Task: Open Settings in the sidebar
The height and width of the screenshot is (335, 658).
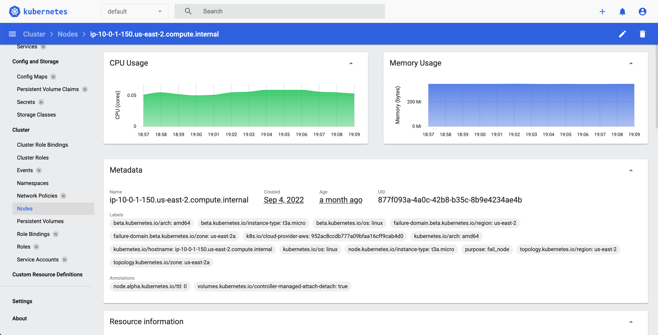Action: 22,301
